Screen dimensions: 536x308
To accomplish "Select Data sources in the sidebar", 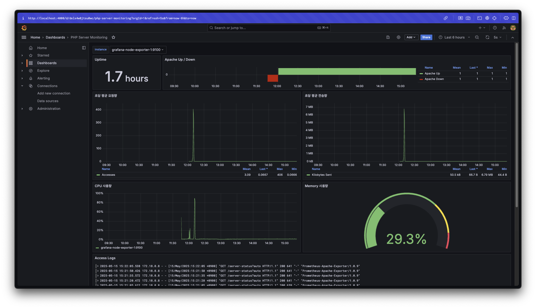I will (48, 101).
